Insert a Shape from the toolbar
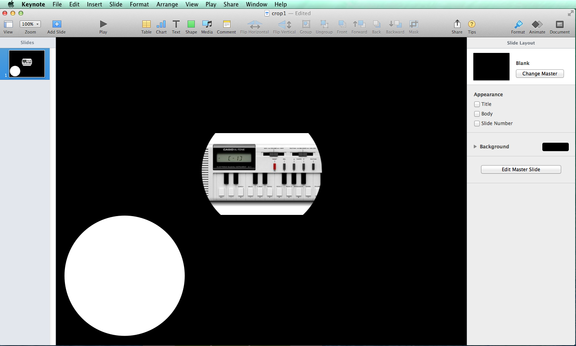 pyautogui.click(x=191, y=27)
